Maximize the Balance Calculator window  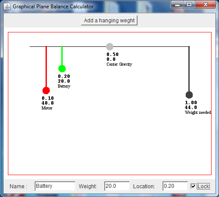pyautogui.click(x=189, y=5)
